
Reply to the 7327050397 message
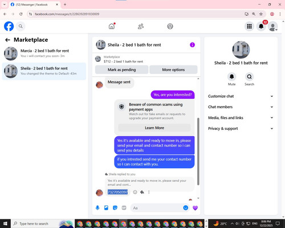click(x=142, y=192)
